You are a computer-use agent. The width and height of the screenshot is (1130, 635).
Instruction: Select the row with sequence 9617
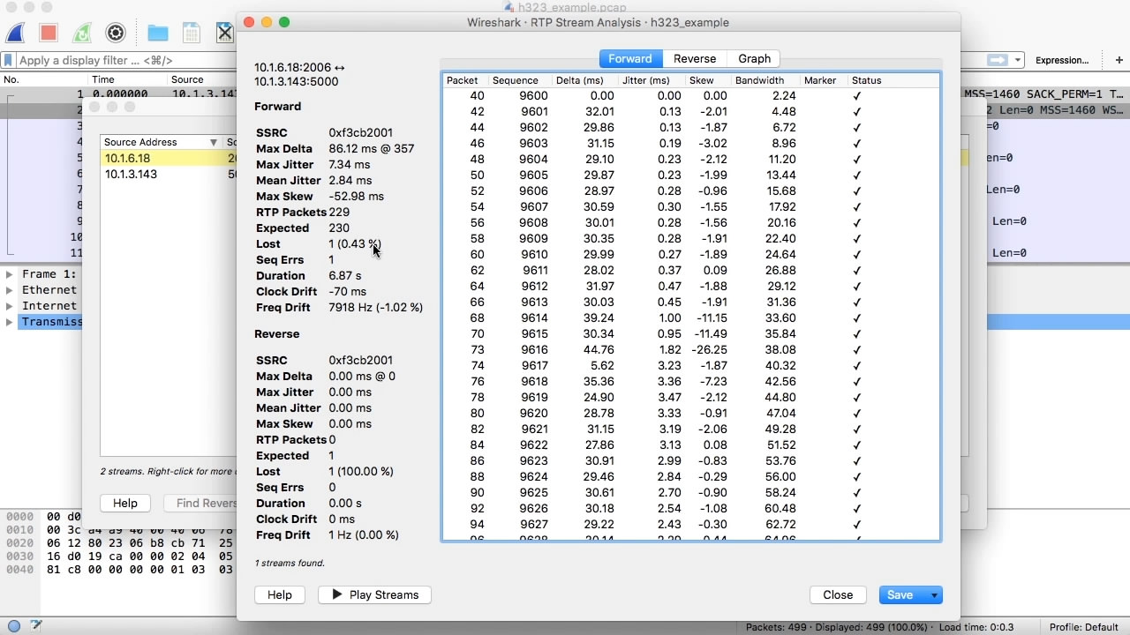click(691, 366)
